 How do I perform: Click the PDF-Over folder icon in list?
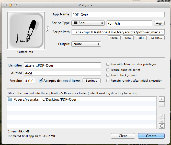click(10, 99)
